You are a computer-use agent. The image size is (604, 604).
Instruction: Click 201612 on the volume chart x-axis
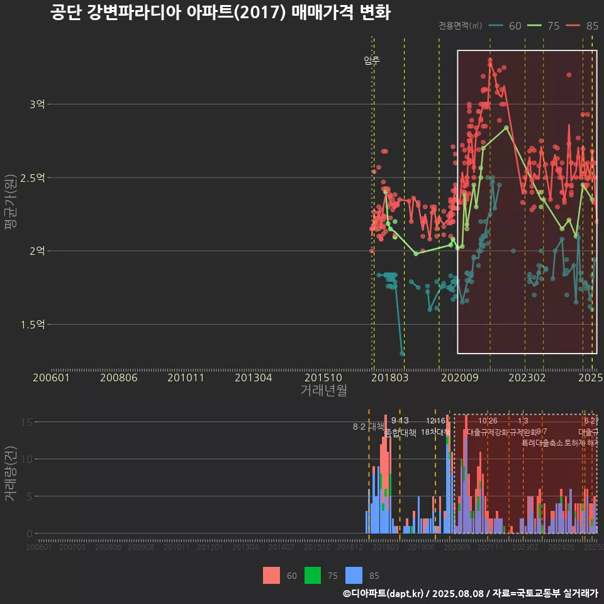click(x=350, y=547)
